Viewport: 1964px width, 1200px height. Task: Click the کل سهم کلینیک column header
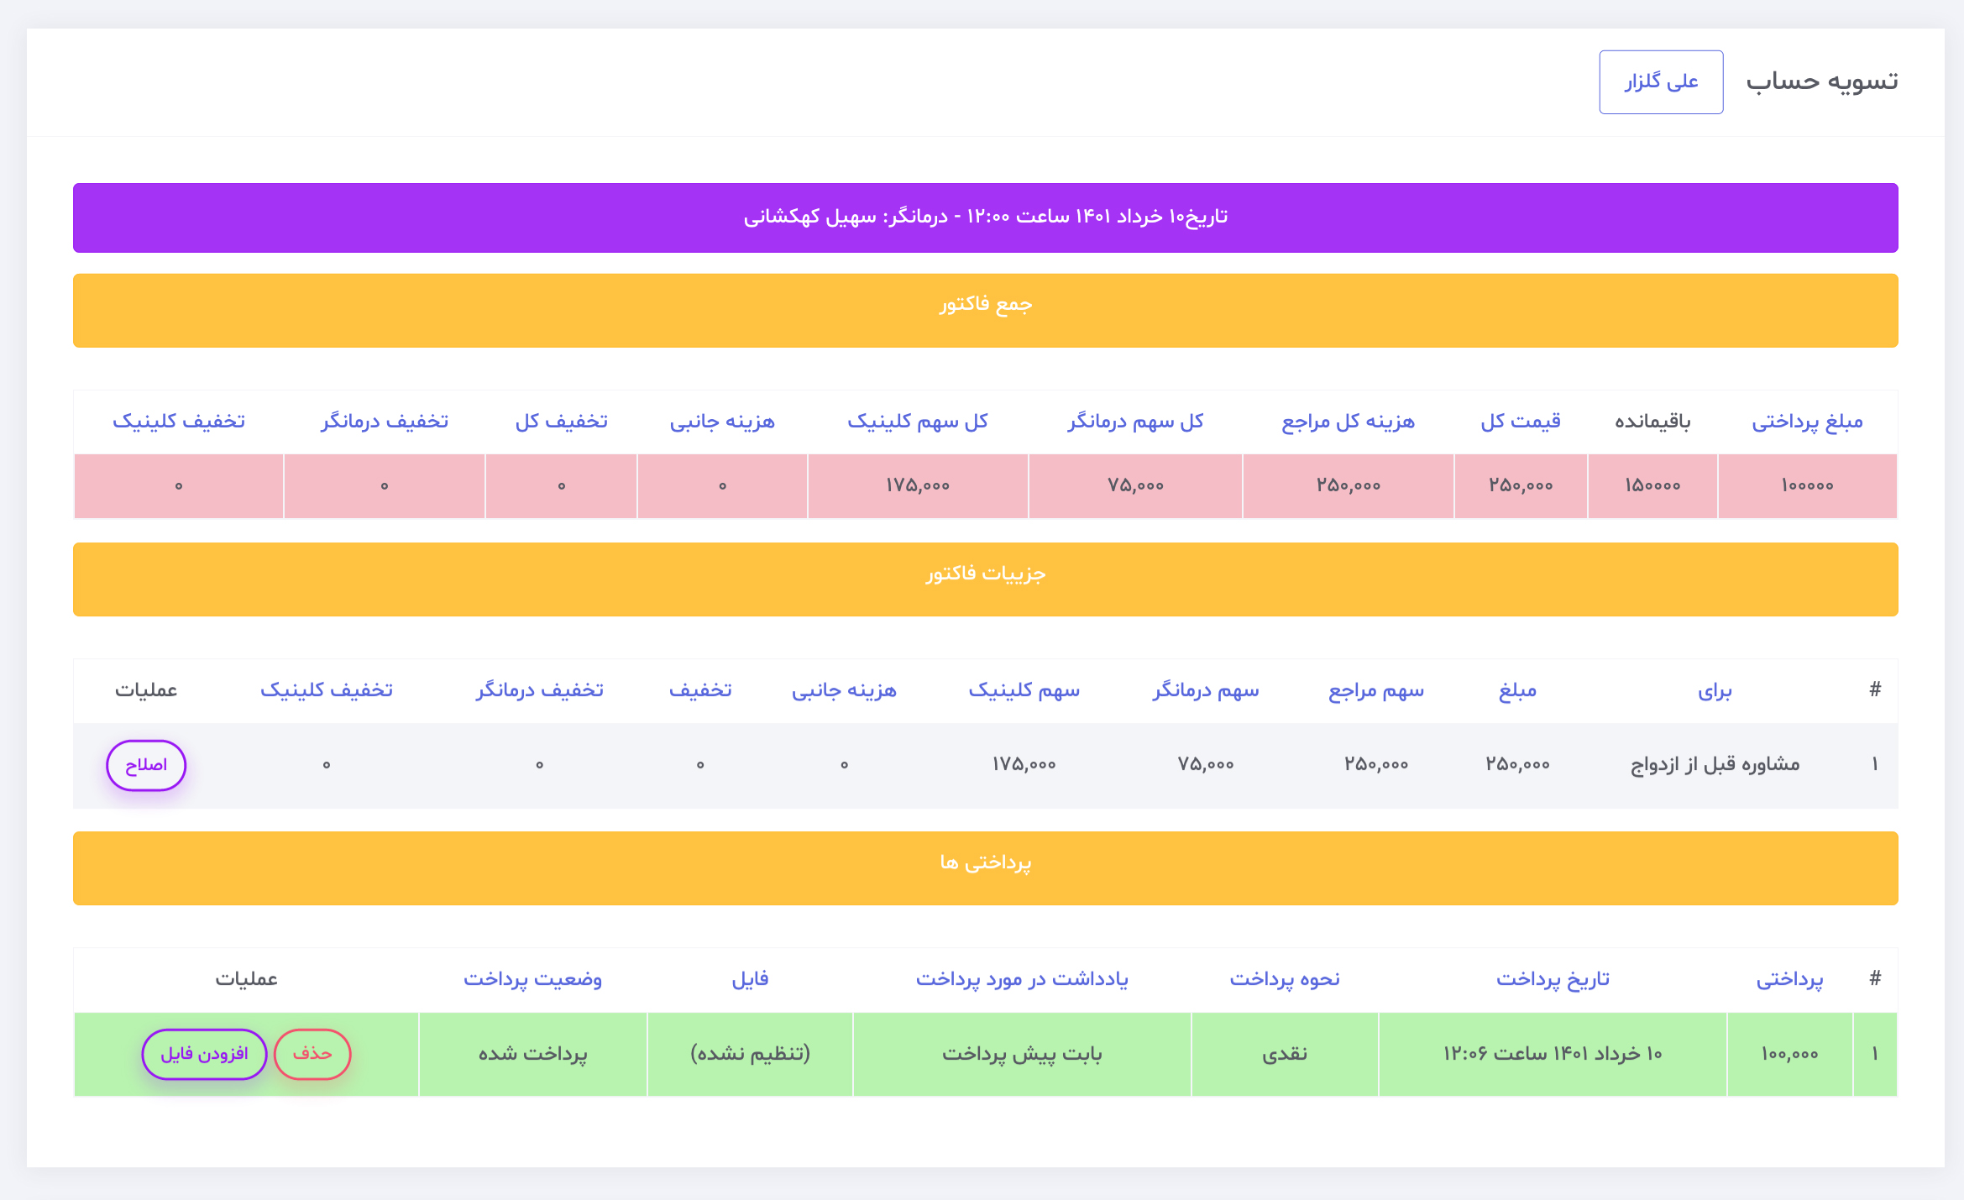point(917,422)
